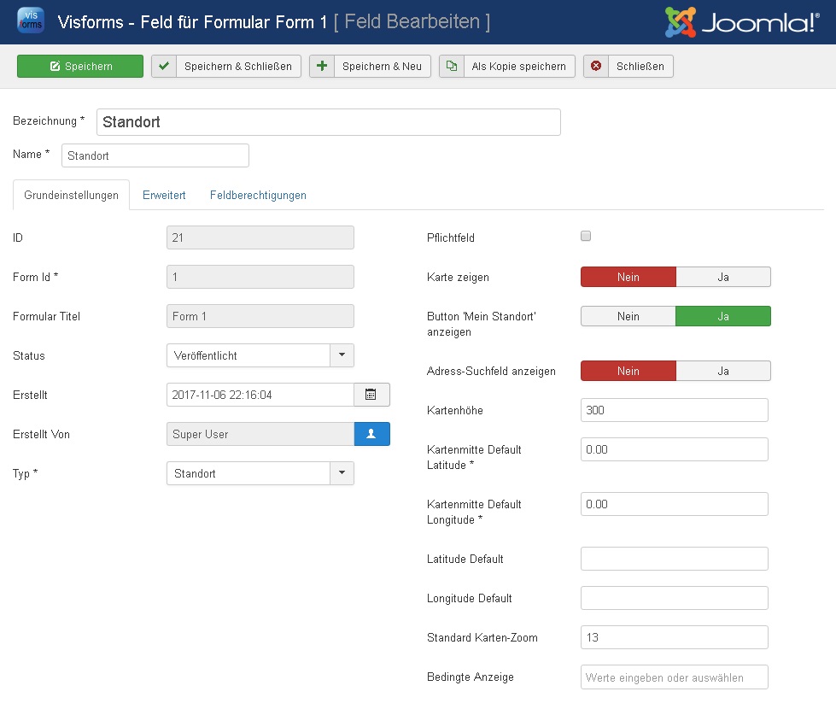
Task: Open the Feldberechtigungen tab
Action: [258, 195]
